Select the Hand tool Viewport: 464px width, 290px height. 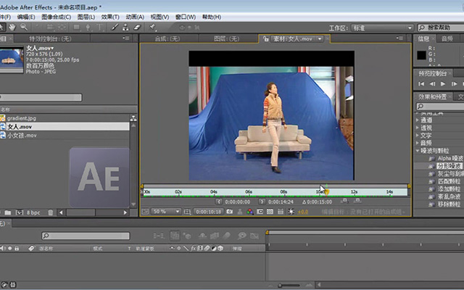pyautogui.click(x=12, y=28)
